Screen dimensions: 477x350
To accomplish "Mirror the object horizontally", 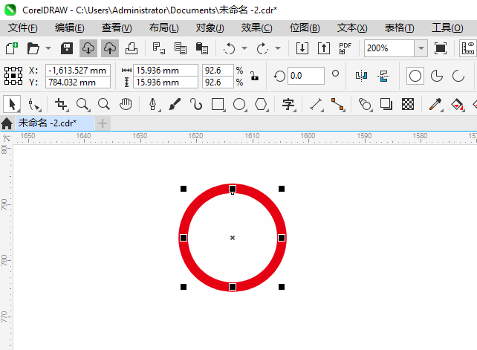I will (361, 76).
